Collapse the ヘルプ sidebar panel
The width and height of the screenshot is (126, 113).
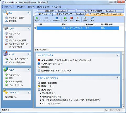click(29, 70)
